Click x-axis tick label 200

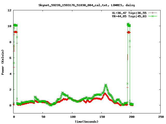132,117
